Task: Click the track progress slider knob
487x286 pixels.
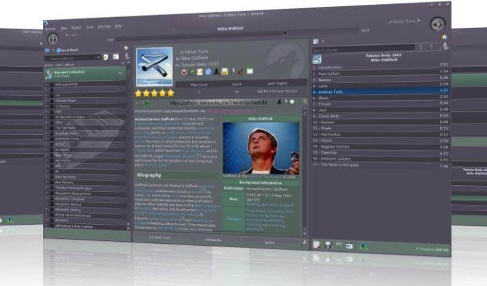Action: 285,33
